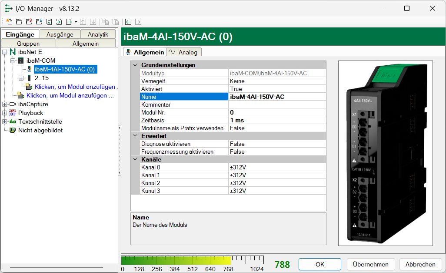Expand the Playback tree node

click(x=4, y=113)
